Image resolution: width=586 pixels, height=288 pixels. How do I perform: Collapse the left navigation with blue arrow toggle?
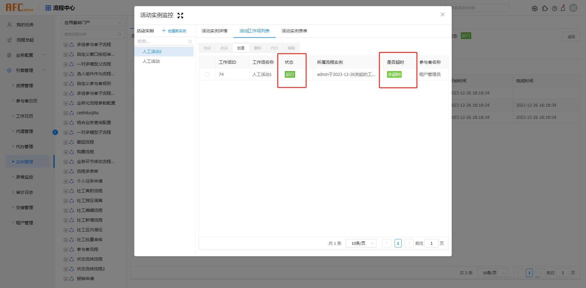[55, 132]
